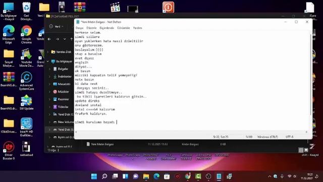Open sadsadsad desktop icon
Viewport: 323px width, 182px height.
26,149
